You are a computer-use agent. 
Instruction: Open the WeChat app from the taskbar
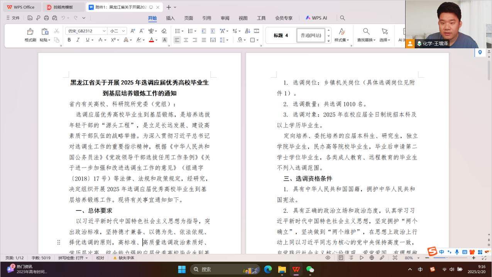[x=310, y=269]
